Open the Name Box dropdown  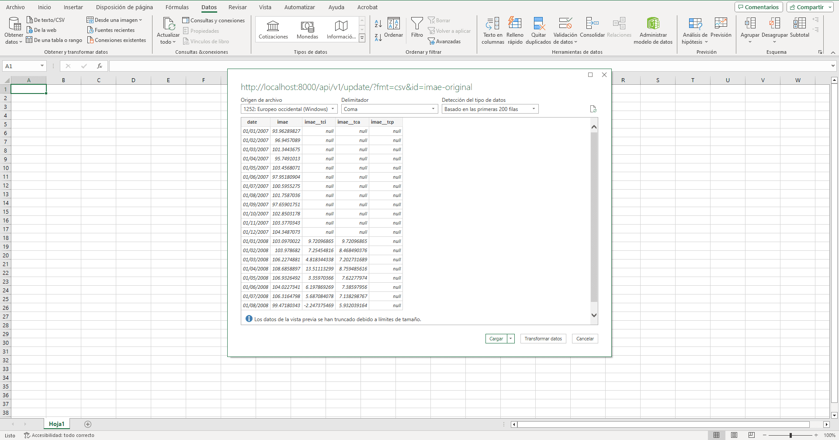tap(42, 66)
